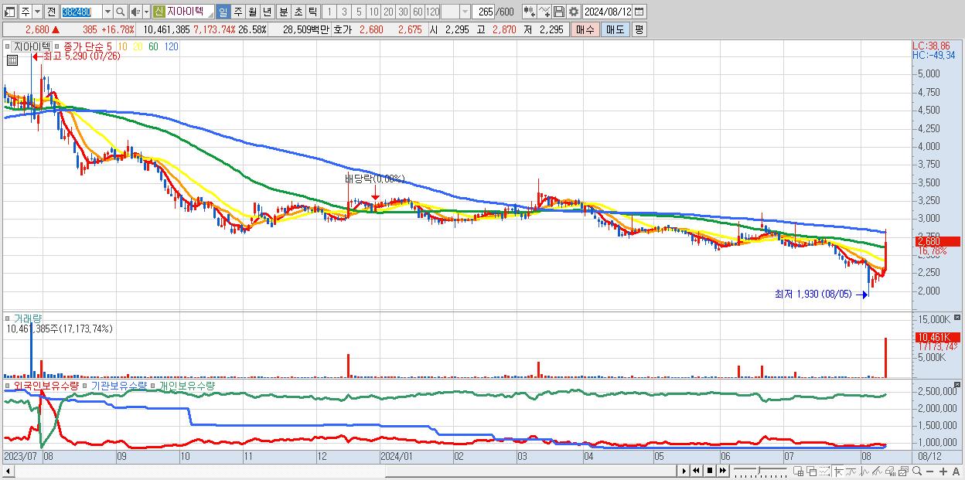Click the rewind replay button
Viewport: 965px width, 480px height.
coord(696,471)
